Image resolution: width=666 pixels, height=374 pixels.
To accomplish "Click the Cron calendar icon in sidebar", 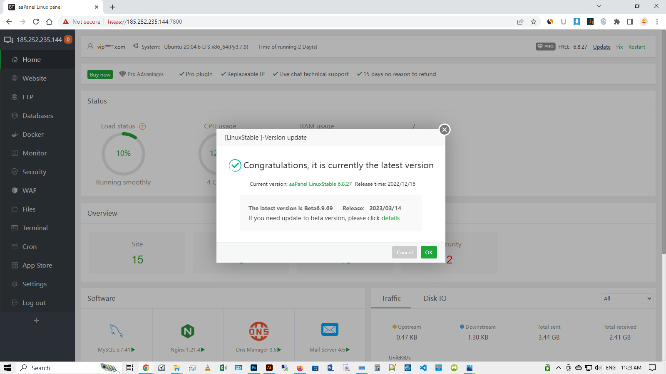I will tap(15, 246).
